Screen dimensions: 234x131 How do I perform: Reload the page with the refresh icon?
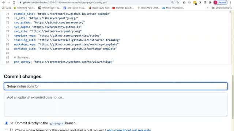(14, 3)
